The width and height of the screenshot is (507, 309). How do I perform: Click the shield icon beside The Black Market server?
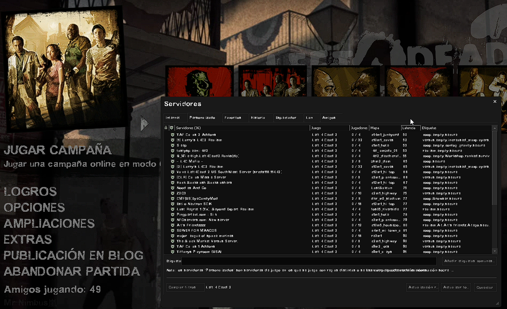click(172, 241)
